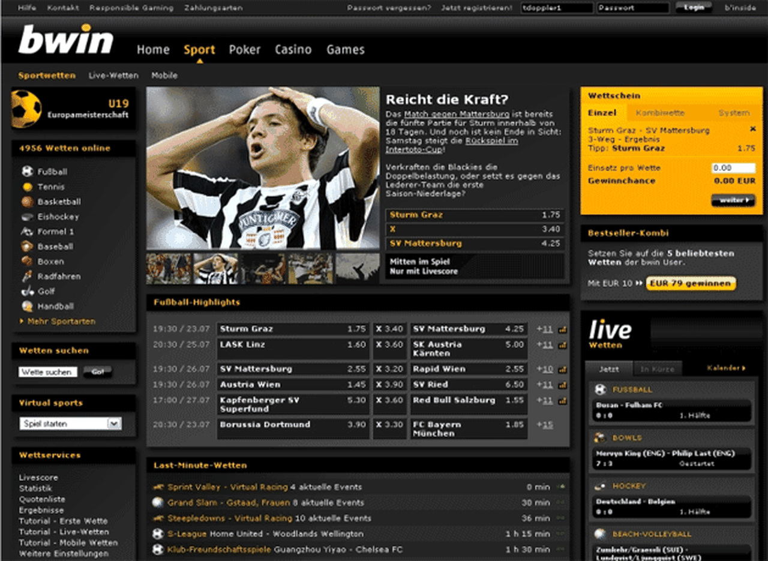Click the Fußball soccer ball icon

(x=27, y=172)
